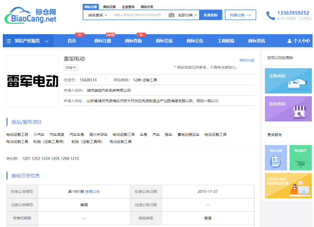Open the 全部分类 category dropdown
This screenshot has width=314, height=227.
(x=187, y=15)
